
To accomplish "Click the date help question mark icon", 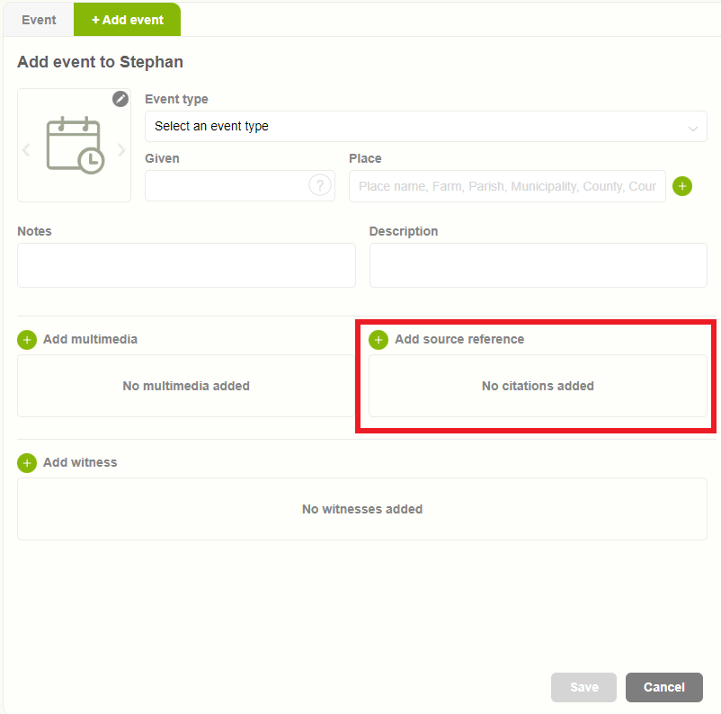I will point(319,185).
